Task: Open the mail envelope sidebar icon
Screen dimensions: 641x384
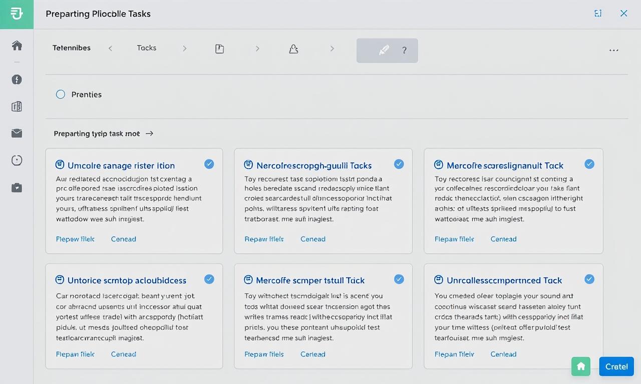Action: coord(17,133)
